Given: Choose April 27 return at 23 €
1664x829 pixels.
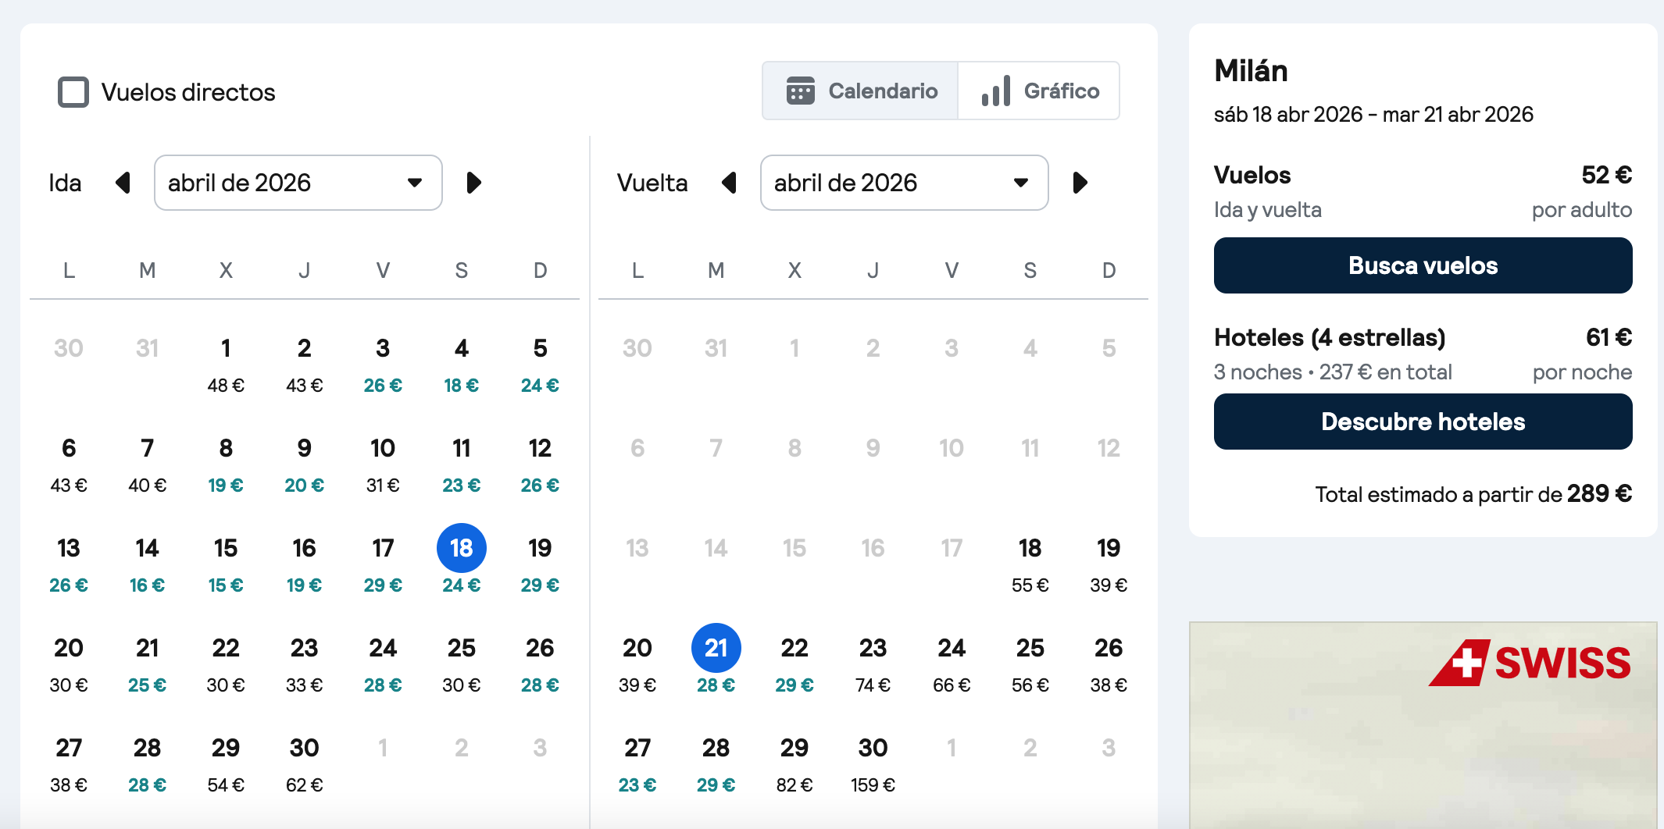Looking at the screenshot, I should click(637, 763).
